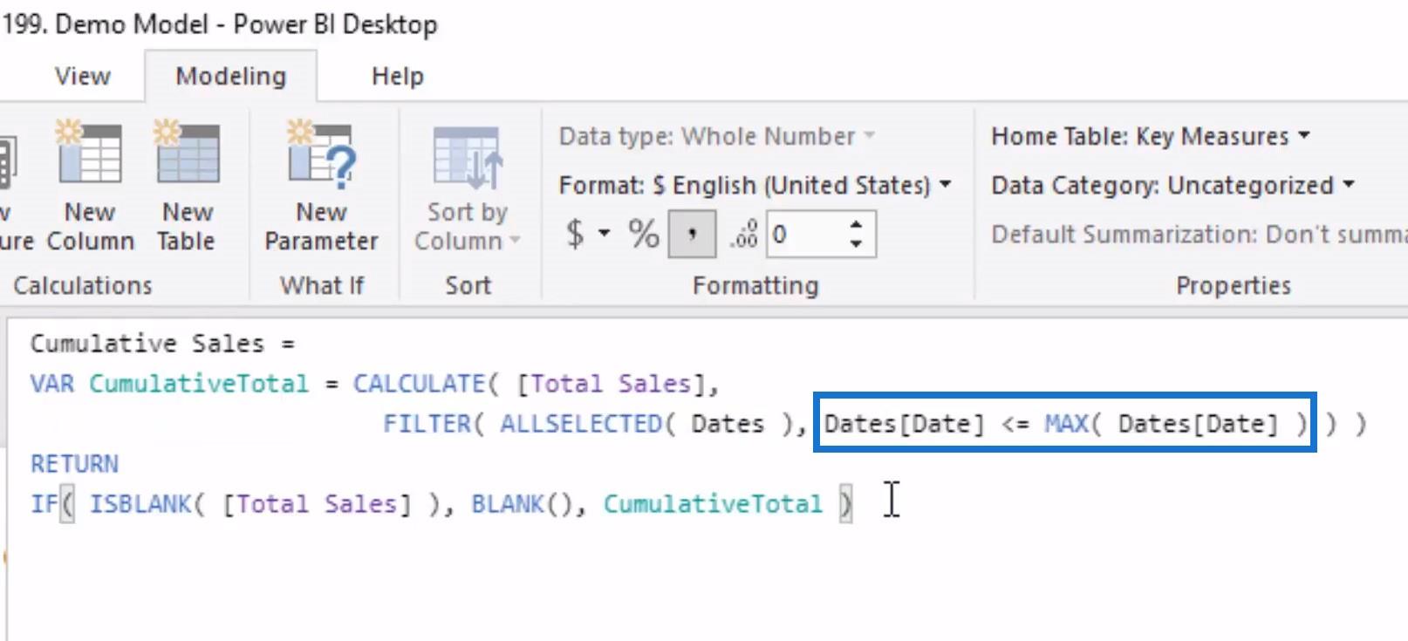The height and width of the screenshot is (641, 1408).
Task: Click the MAX function in formula
Action: [x=1066, y=424]
